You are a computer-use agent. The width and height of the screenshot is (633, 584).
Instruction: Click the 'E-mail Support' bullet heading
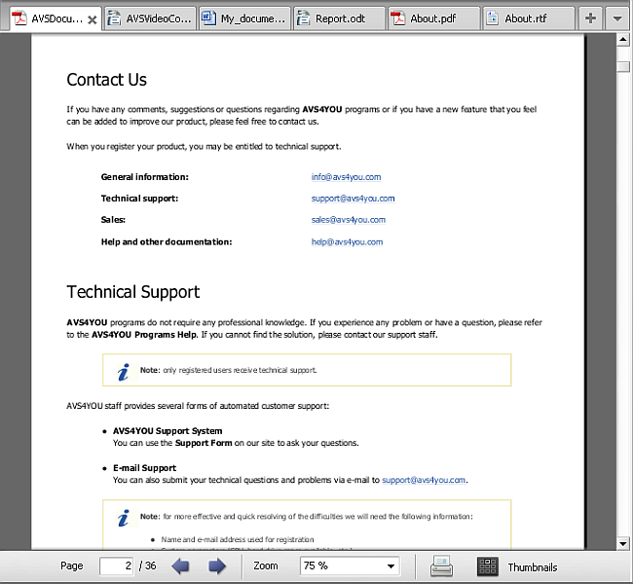click(x=144, y=468)
